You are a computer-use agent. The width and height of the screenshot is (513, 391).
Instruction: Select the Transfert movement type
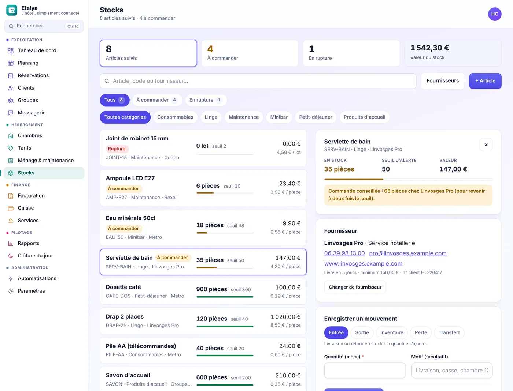[x=449, y=332]
